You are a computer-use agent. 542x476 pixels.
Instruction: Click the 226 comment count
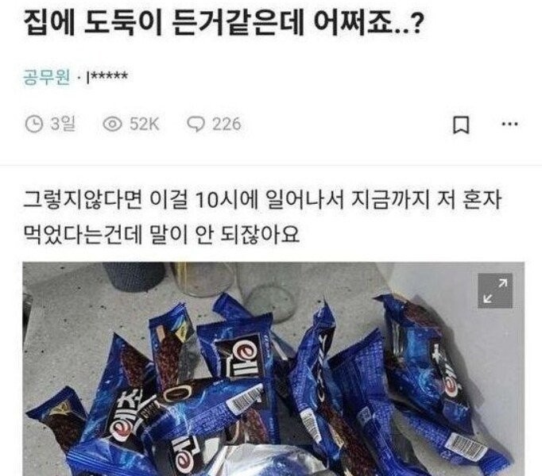pos(226,125)
